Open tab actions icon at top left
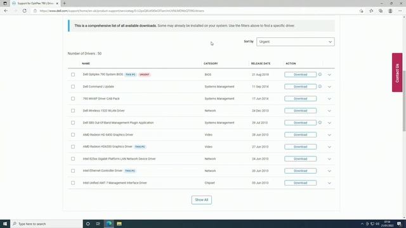 click(5, 3)
